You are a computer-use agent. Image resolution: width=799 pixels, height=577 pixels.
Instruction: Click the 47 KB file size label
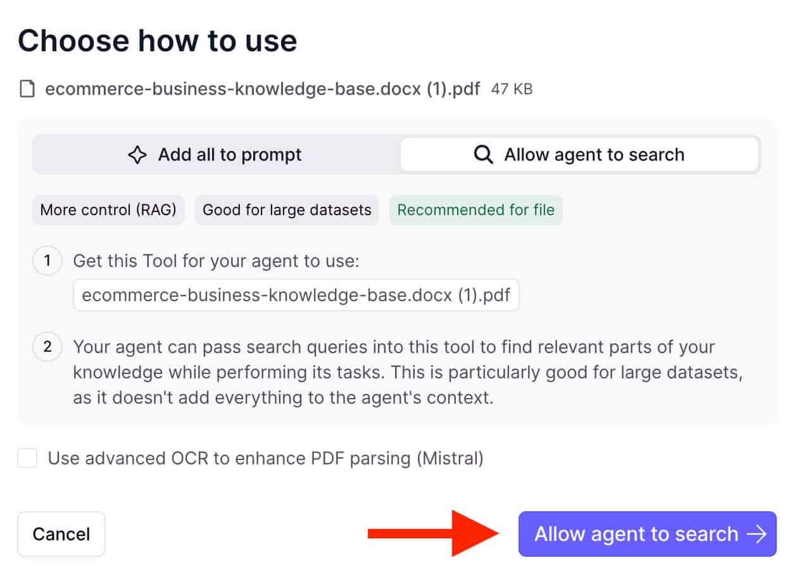512,89
